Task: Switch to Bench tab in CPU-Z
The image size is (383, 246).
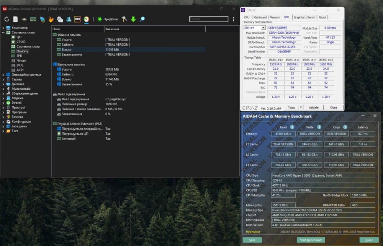Action: (311, 17)
